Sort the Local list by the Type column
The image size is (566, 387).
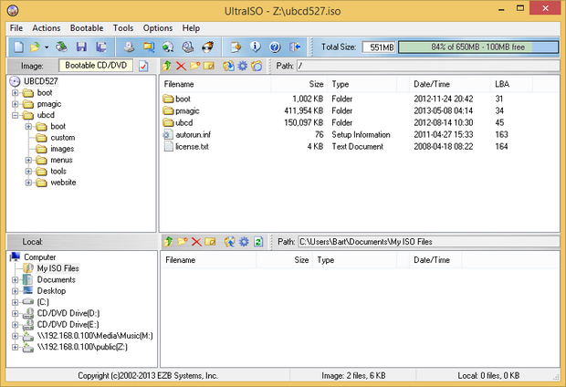pos(354,260)
